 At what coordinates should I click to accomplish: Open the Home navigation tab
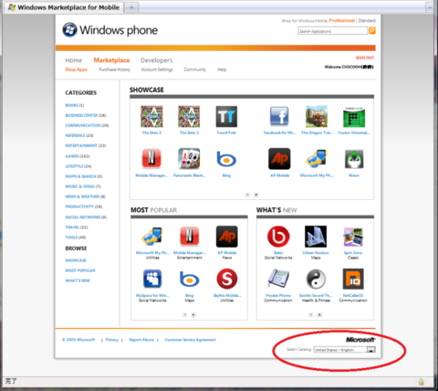click(x=74, y=60)
